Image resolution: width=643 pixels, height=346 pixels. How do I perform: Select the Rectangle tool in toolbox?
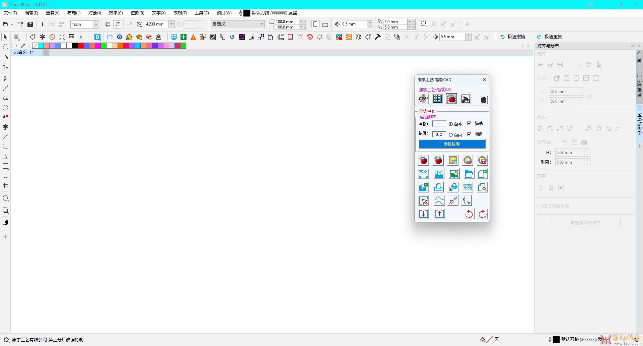(x=5, y=166)
